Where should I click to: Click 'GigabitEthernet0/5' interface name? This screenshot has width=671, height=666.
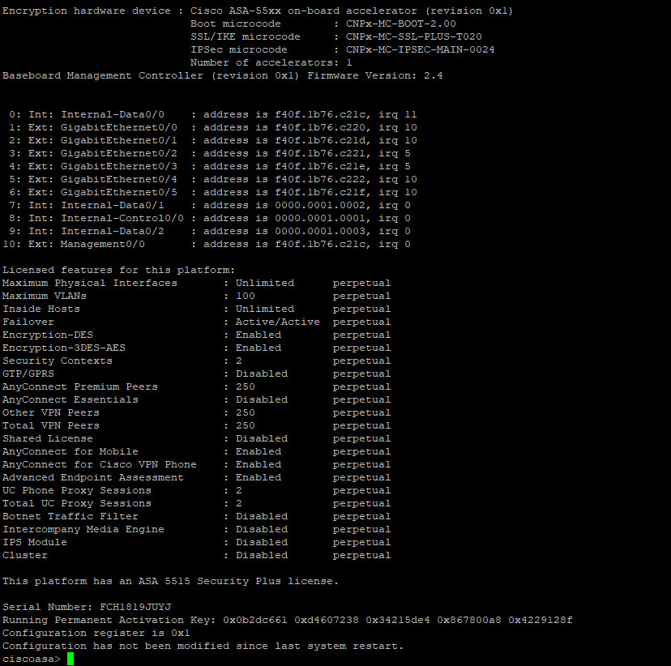(x=119, y=193)
